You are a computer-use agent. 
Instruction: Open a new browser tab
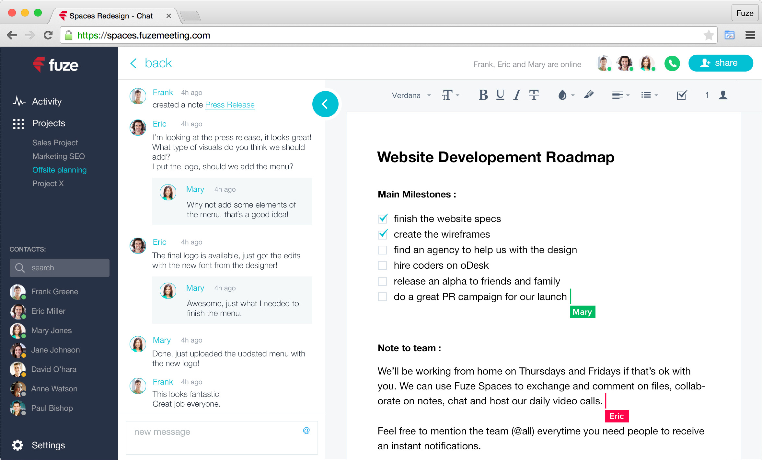tap(190, 16)
